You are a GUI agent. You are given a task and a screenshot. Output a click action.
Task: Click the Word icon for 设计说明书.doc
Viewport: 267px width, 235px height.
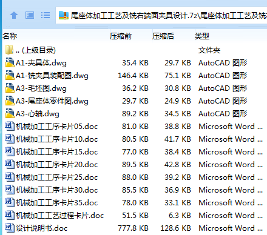[10, 228]
